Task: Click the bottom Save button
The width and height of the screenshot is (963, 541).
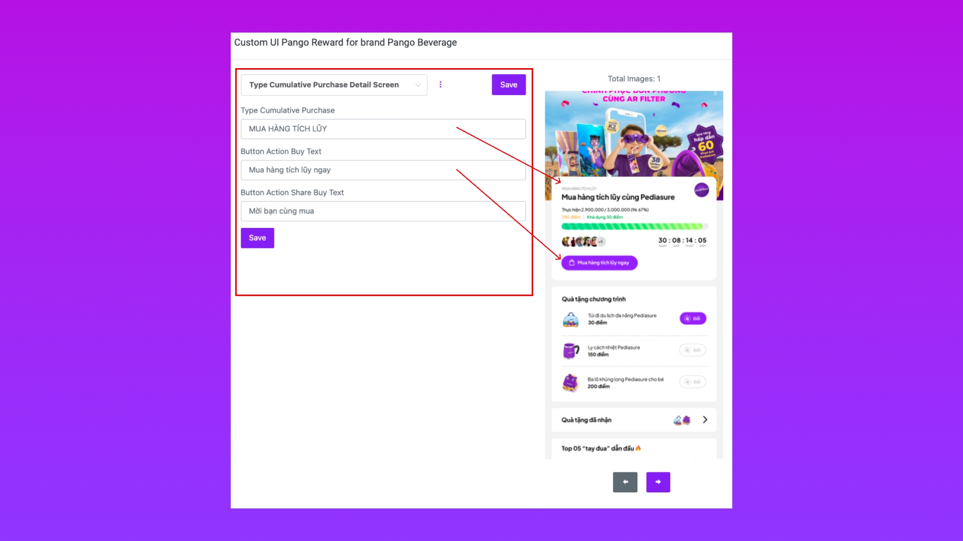Action: point(257,238)
